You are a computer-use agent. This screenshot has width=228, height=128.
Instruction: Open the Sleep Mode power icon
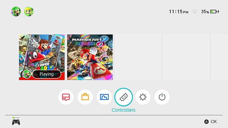[162, 97]
